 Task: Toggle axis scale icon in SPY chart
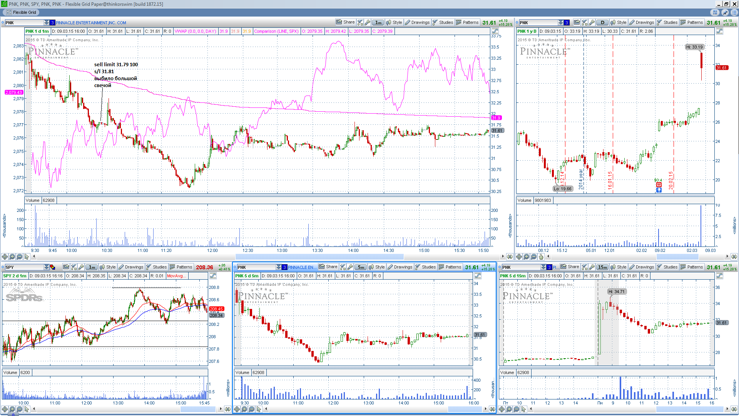coord(213,276)
